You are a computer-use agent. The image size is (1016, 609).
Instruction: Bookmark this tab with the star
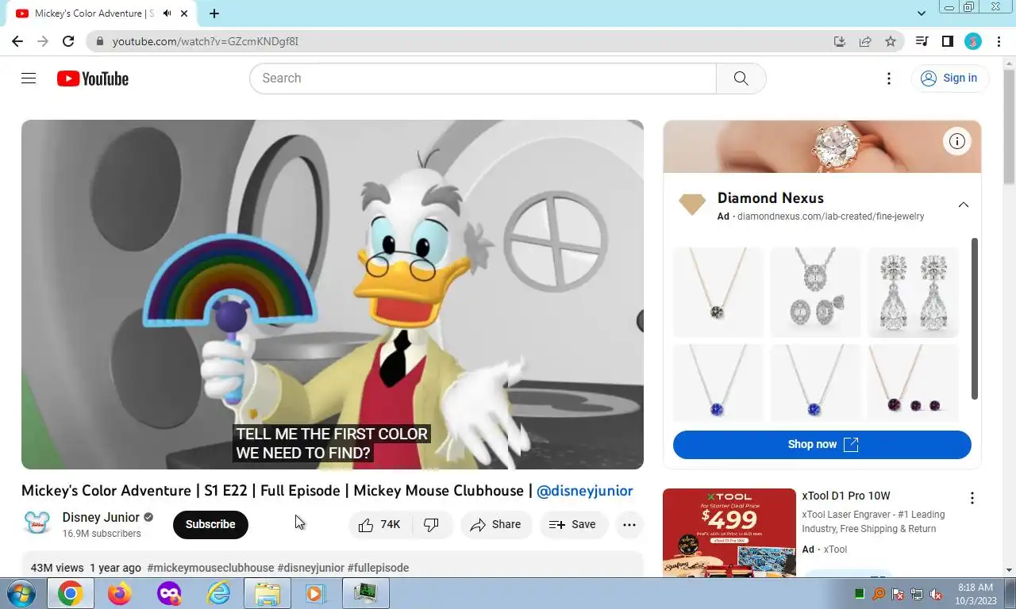click(891, 41)
